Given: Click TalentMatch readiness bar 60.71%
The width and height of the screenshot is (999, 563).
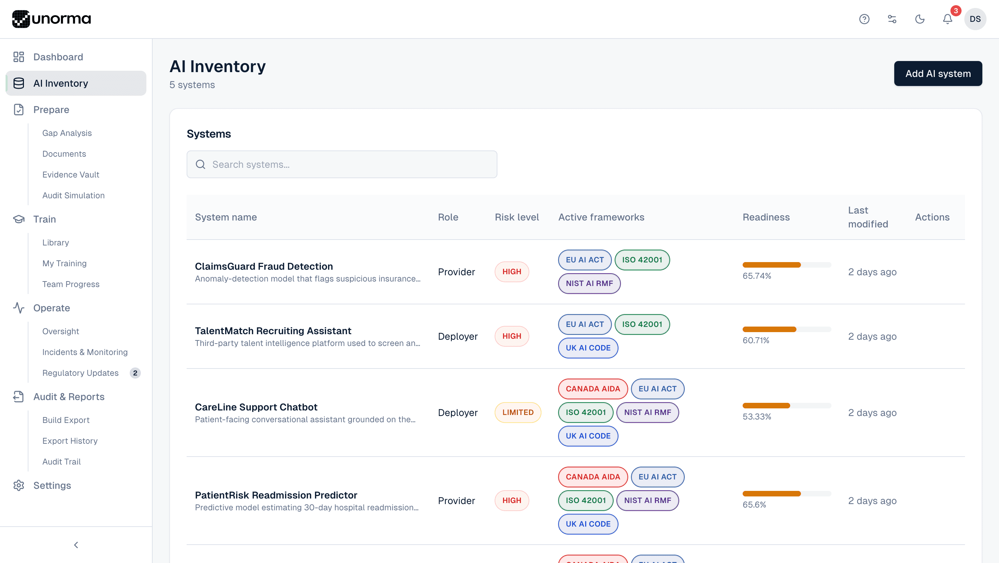Looking at the screenshot, I should 786,329.
